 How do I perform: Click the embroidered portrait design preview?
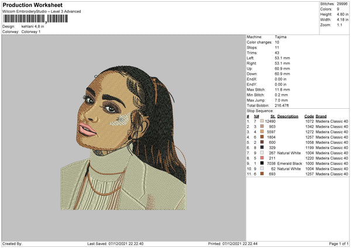[123, 137]
